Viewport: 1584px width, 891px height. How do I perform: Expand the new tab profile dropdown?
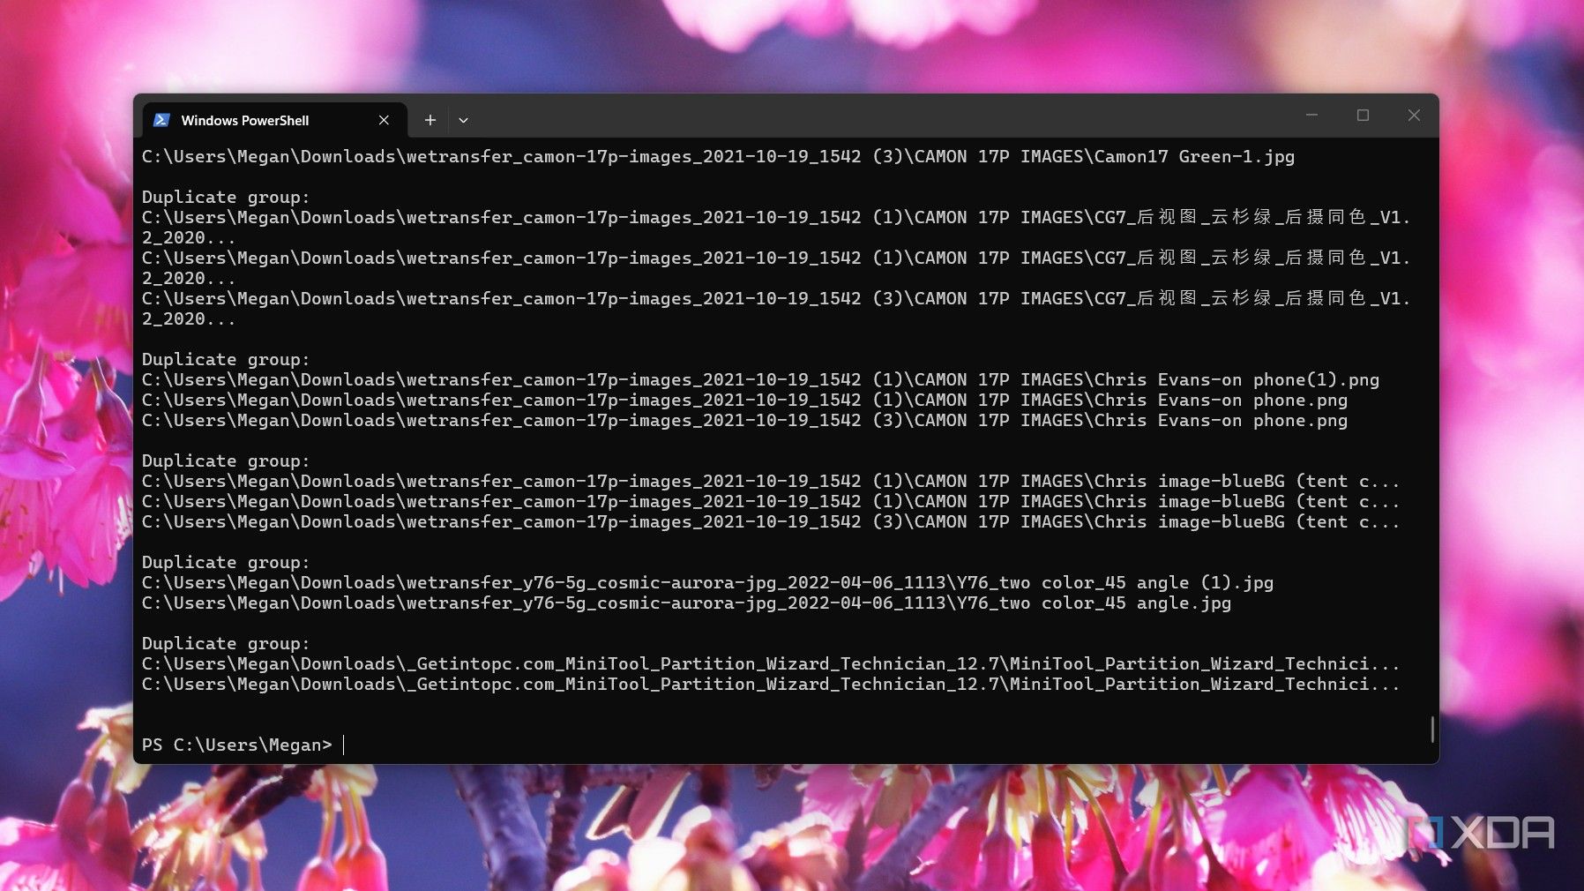click(x=463, y=120)
